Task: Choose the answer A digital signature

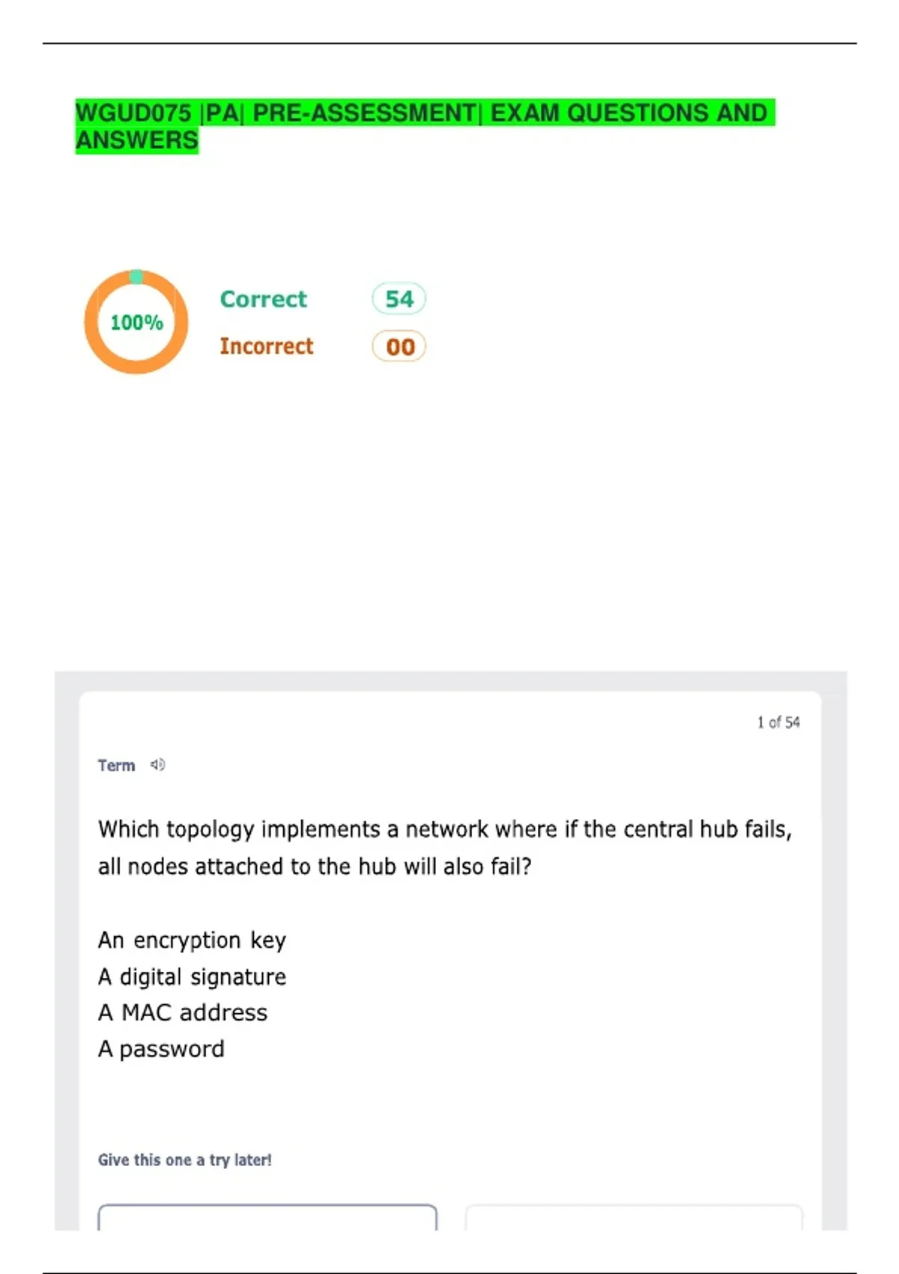Action: [x=192, y=976]
